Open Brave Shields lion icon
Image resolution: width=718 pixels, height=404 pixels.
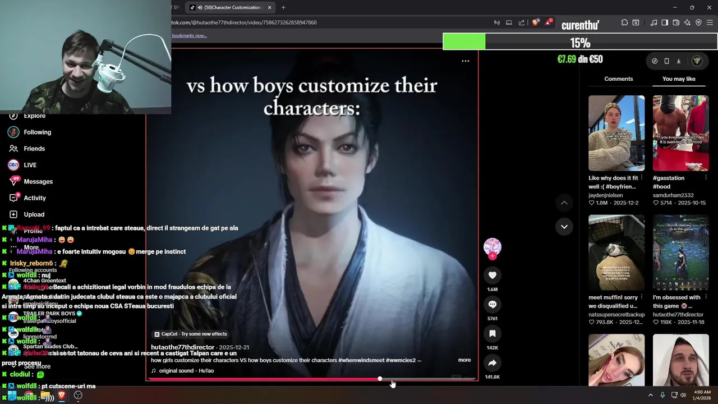tap(535, 22)
